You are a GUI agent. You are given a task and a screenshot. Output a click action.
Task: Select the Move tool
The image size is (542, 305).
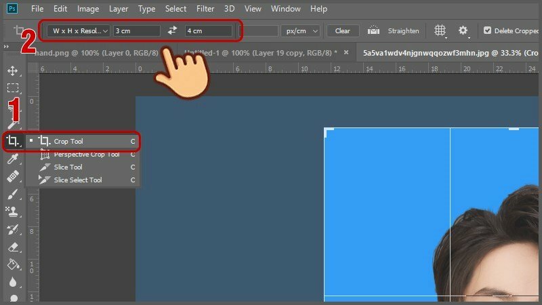click(x=12, y=71)
